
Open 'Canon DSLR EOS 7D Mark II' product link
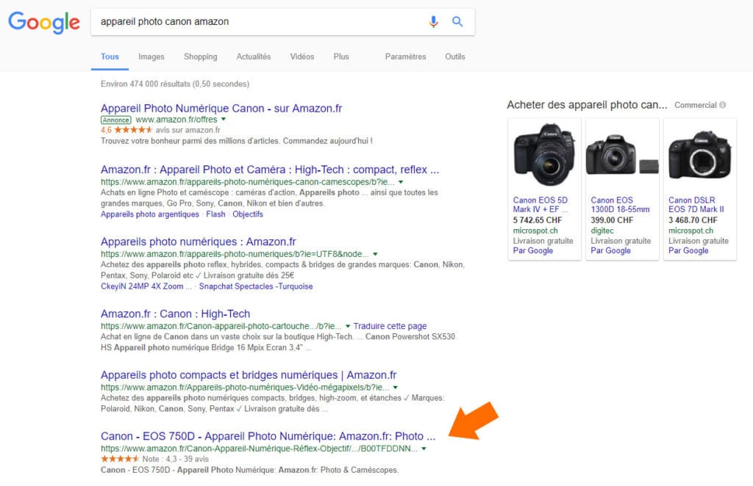point(696,205)
